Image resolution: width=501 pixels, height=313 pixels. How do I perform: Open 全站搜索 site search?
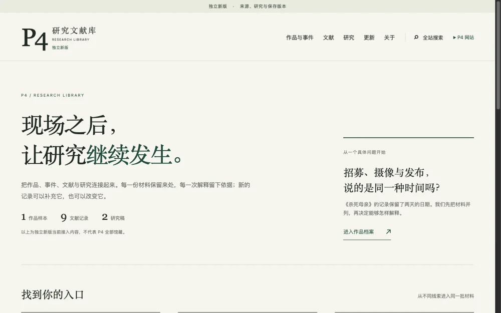click(x=428, y=38)
